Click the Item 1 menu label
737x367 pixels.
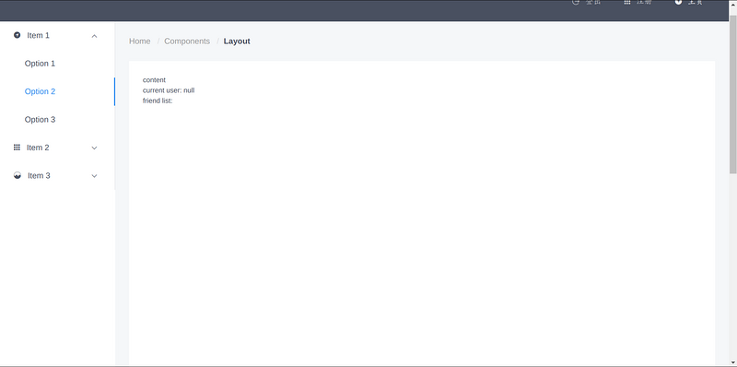38,35
